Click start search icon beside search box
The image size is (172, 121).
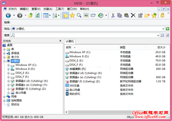[162, 35]
